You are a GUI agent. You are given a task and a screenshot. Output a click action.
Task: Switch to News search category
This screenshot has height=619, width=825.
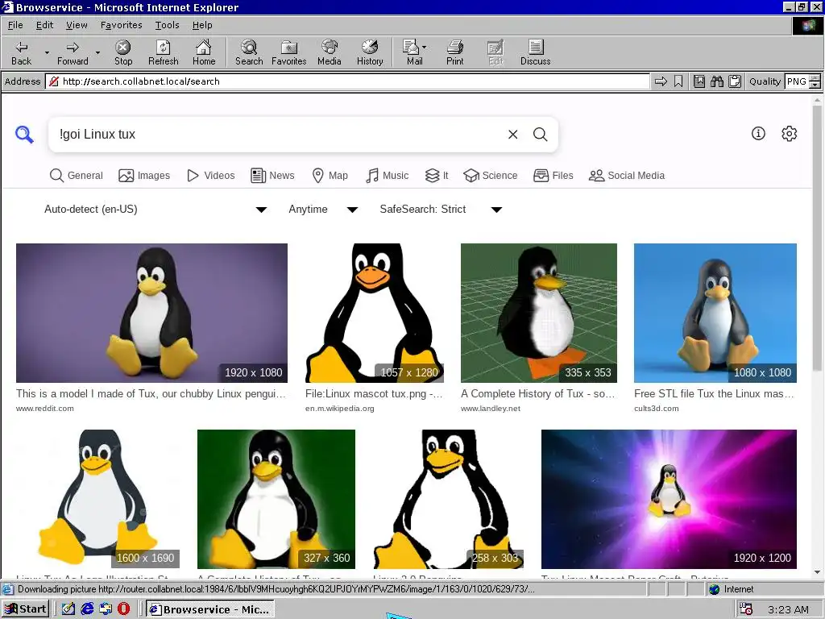point(272,175)
